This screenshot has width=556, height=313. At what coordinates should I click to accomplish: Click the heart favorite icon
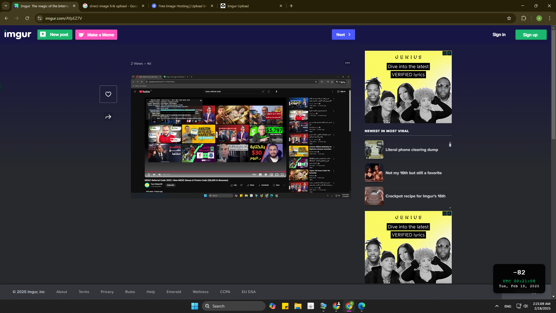(x=108, y=94)
